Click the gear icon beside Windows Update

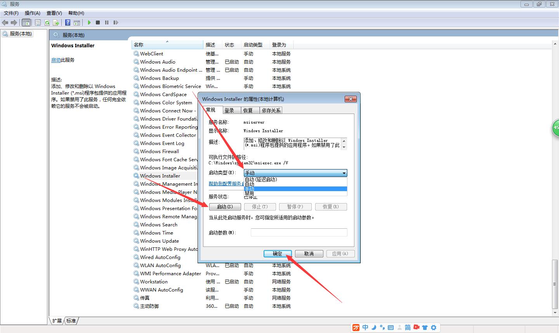click(136, 241)
